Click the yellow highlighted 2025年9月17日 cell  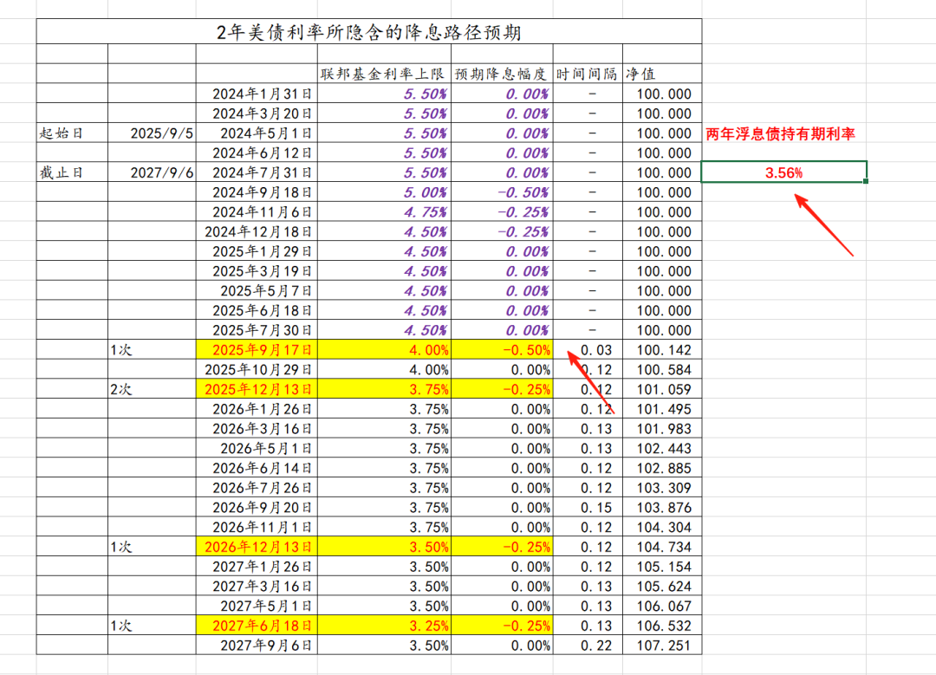point(257,350)
